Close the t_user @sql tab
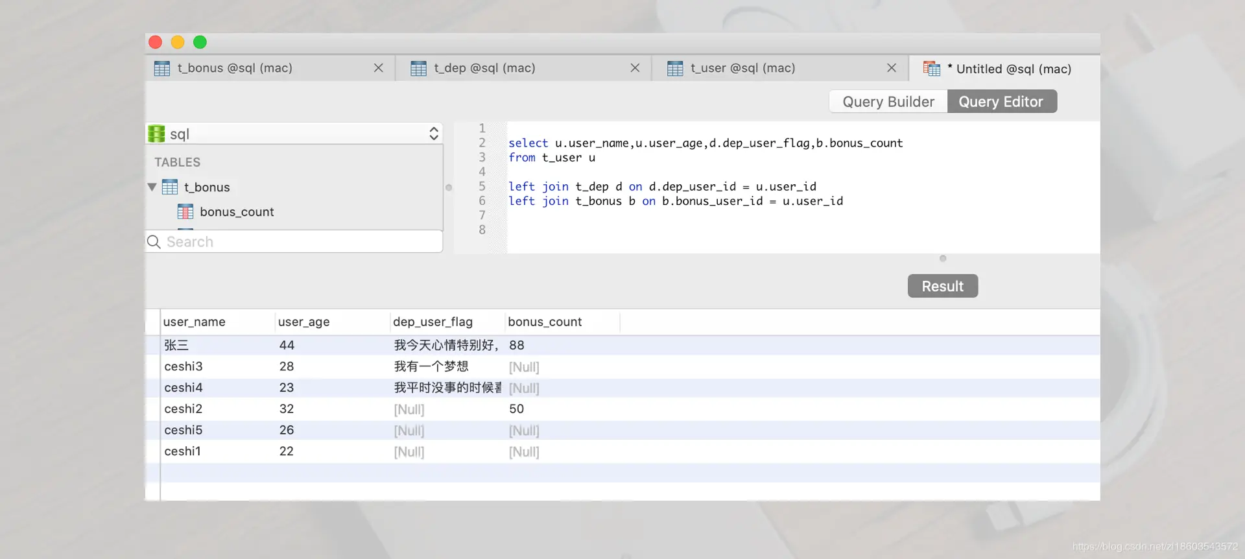 click(x=892, y=68)
